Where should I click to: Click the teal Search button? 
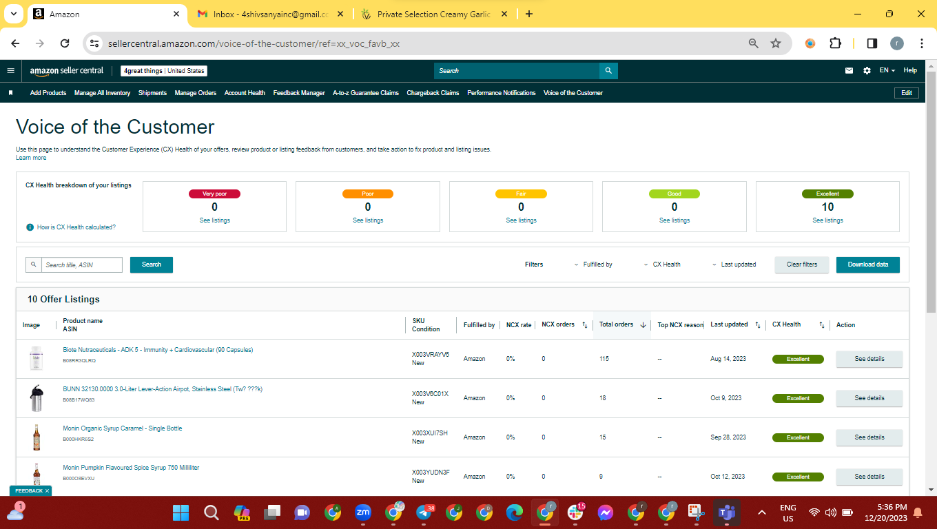tap(152, 264)
